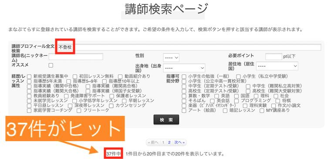Go to results page 2
The image size is (331, 159).
[169, 142]
